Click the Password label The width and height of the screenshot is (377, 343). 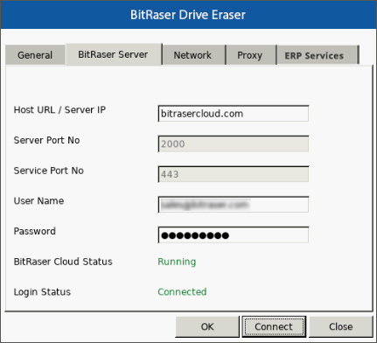tap(35, 231)
